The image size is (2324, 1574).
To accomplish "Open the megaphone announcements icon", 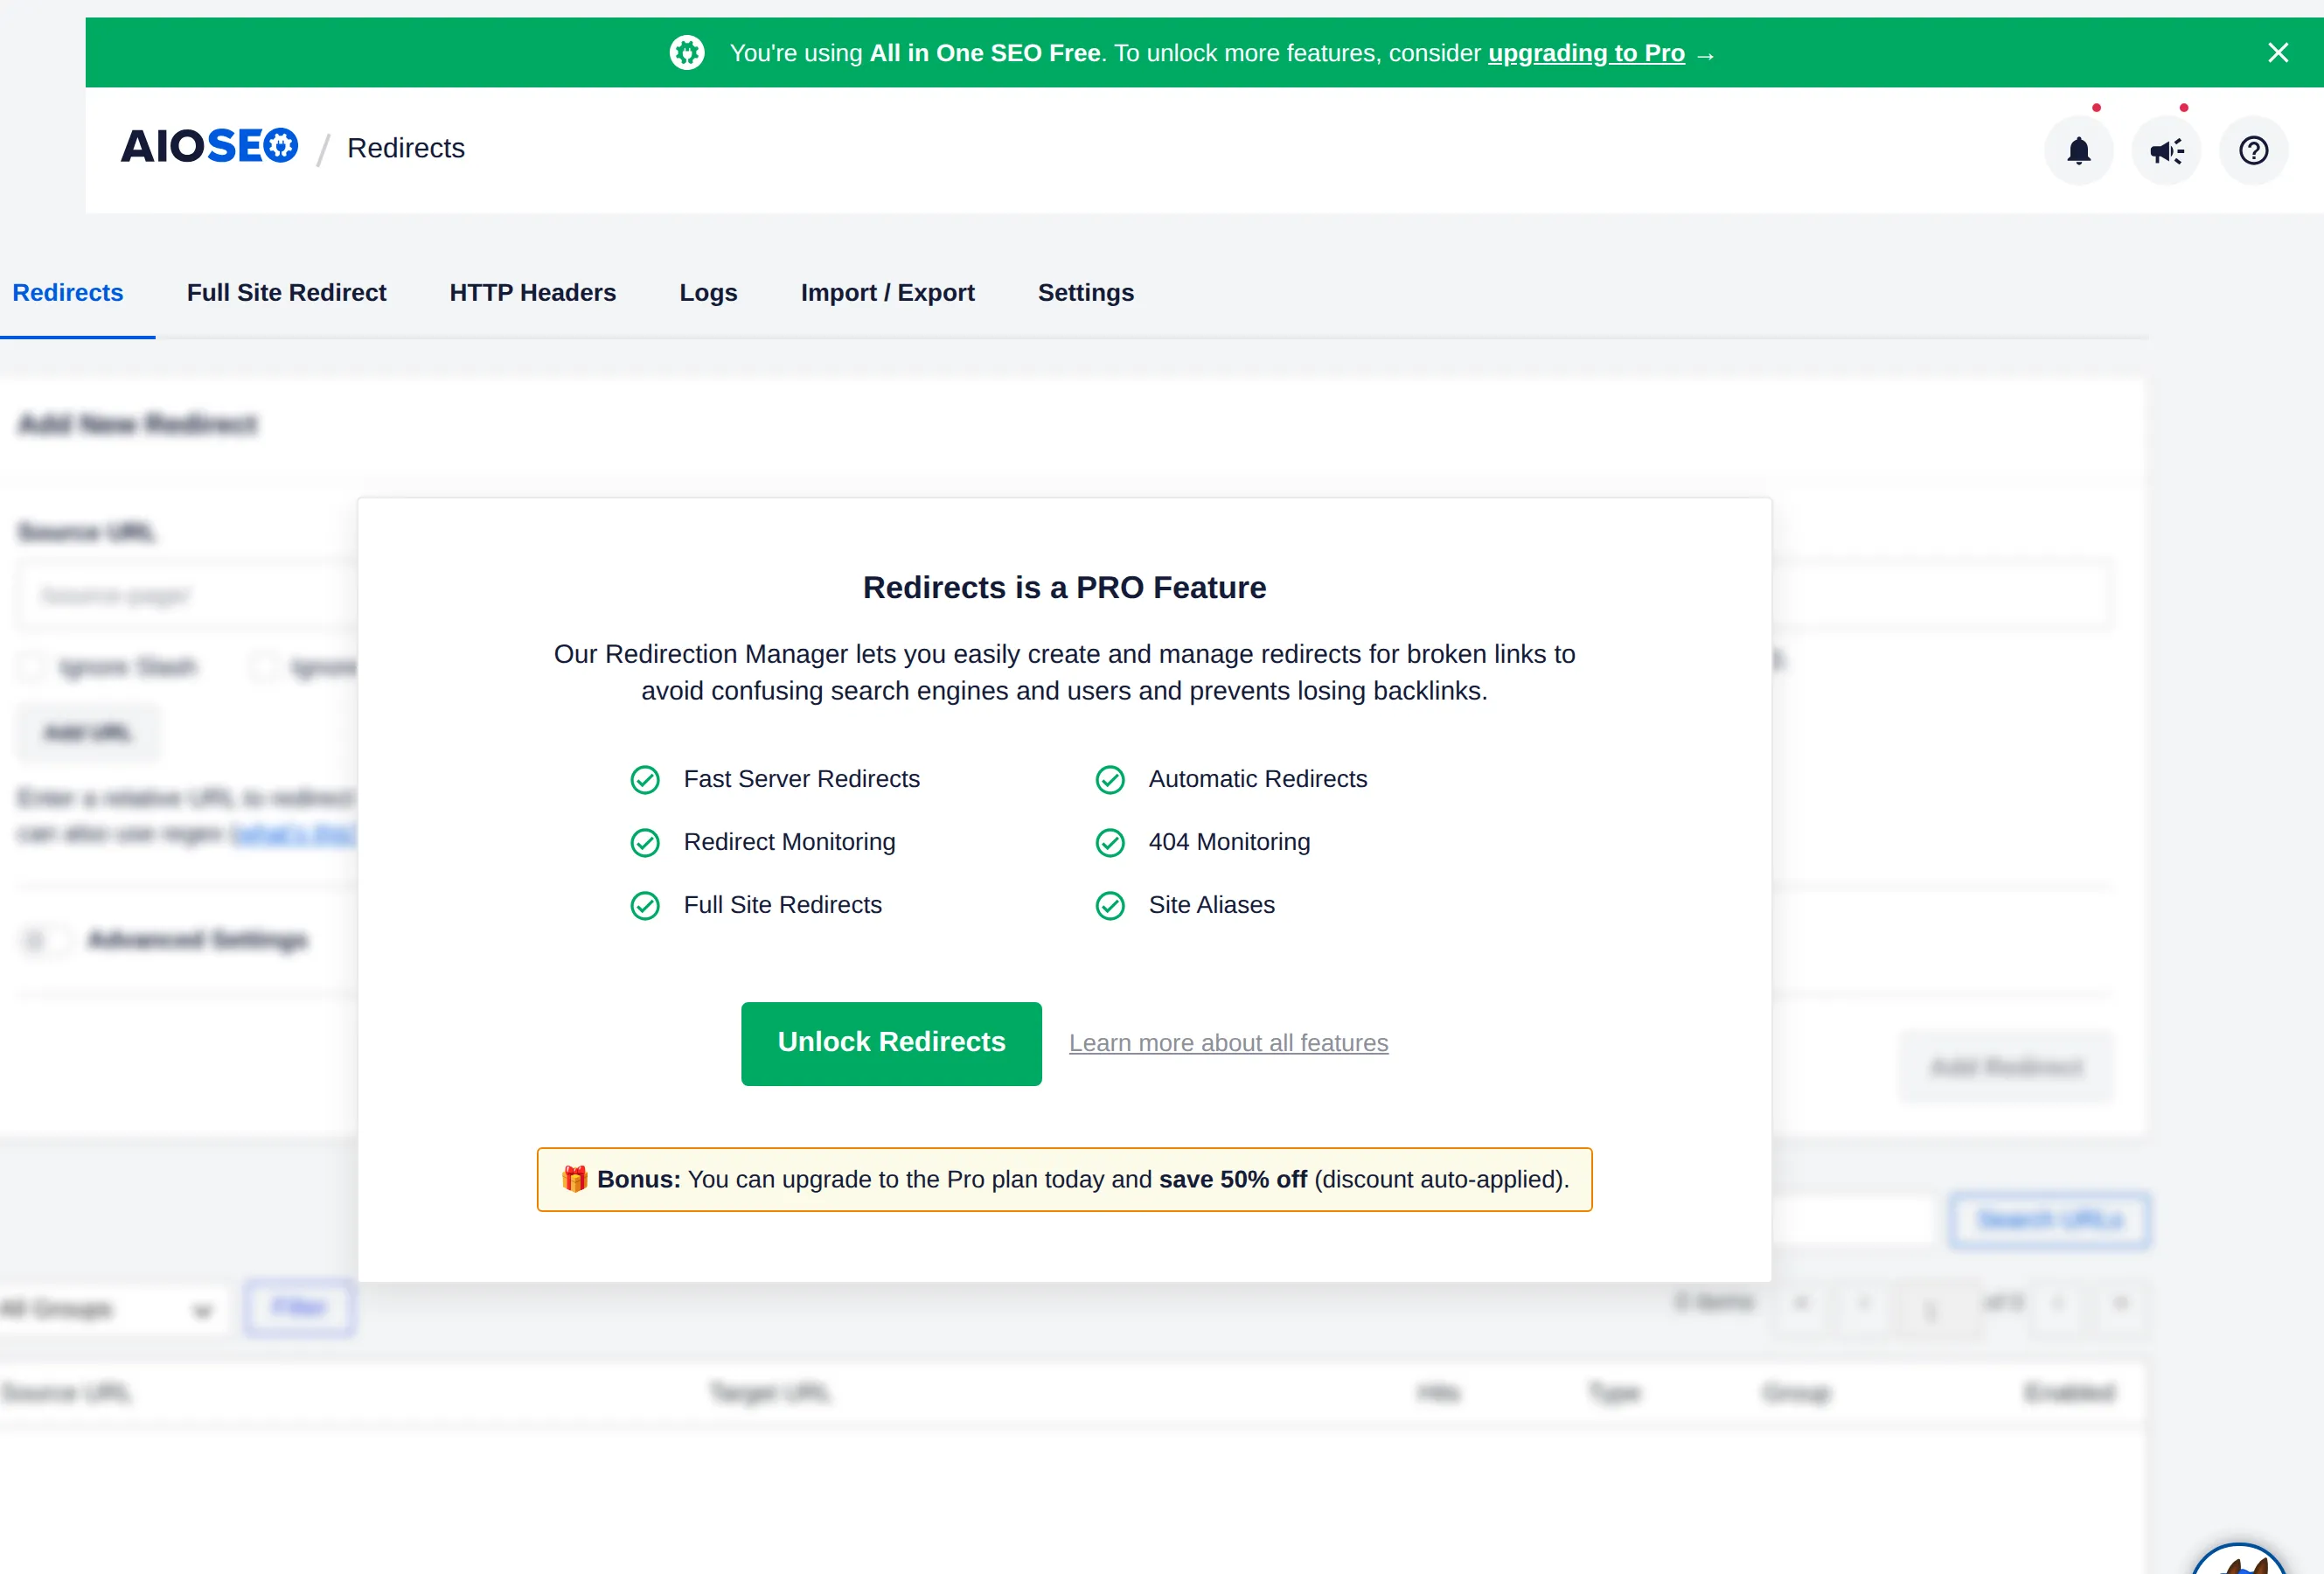I will pyautogui.click(x=2166, y=150).
